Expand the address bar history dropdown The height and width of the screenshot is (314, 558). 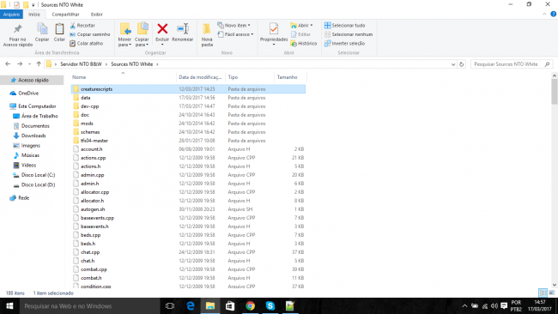click(453, 64)
